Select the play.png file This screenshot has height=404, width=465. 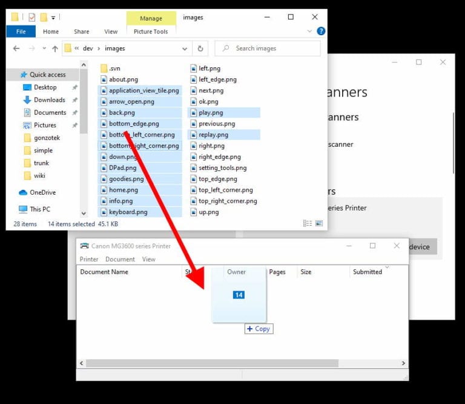tap(224, 113)
